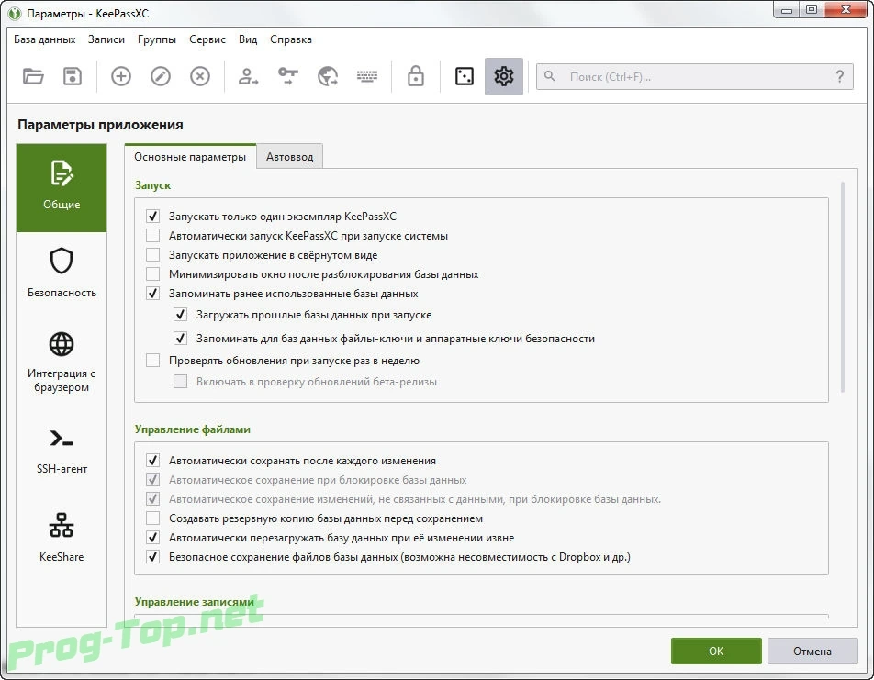Open Интеграция с браузером category
The image size is (874, 680).
62,362
